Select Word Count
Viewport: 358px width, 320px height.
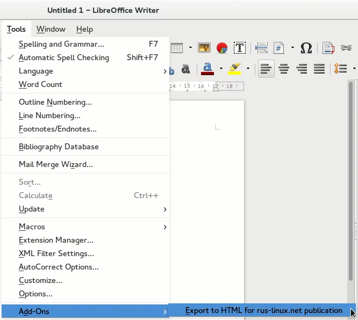pos(85,84)
